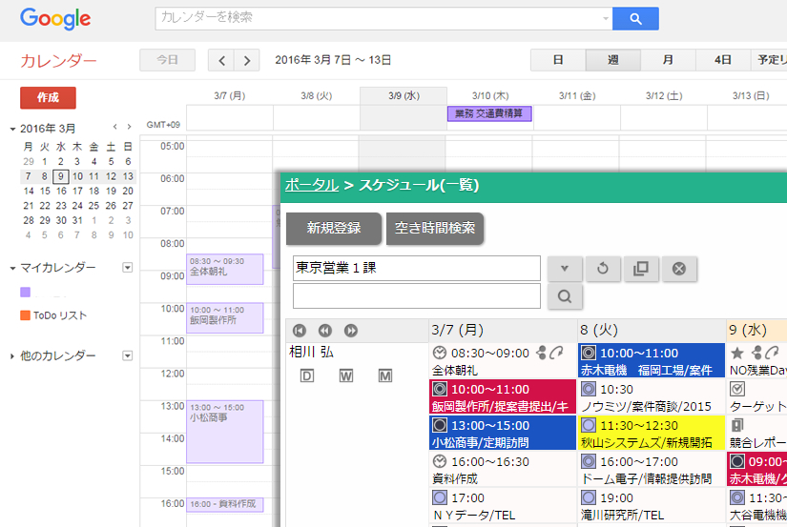This screenshot has height=527, width=787.
Task: Collapse マイカレンダー section
Action: 12,268
